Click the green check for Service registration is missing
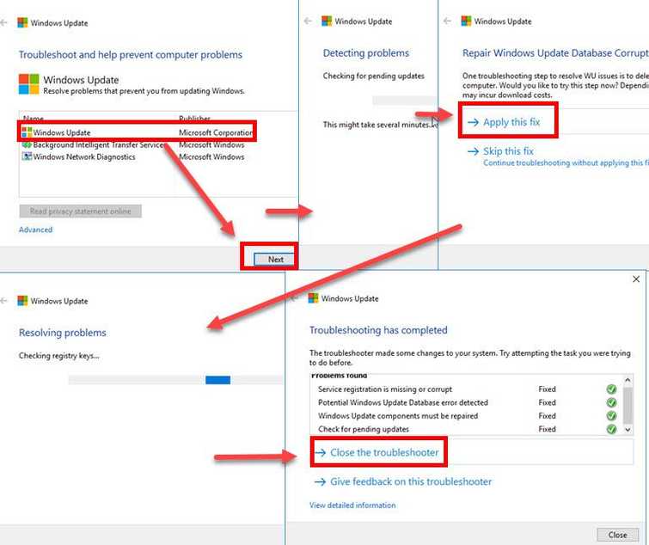The width and height of the screenshot is (649, 545). point(611,389)
